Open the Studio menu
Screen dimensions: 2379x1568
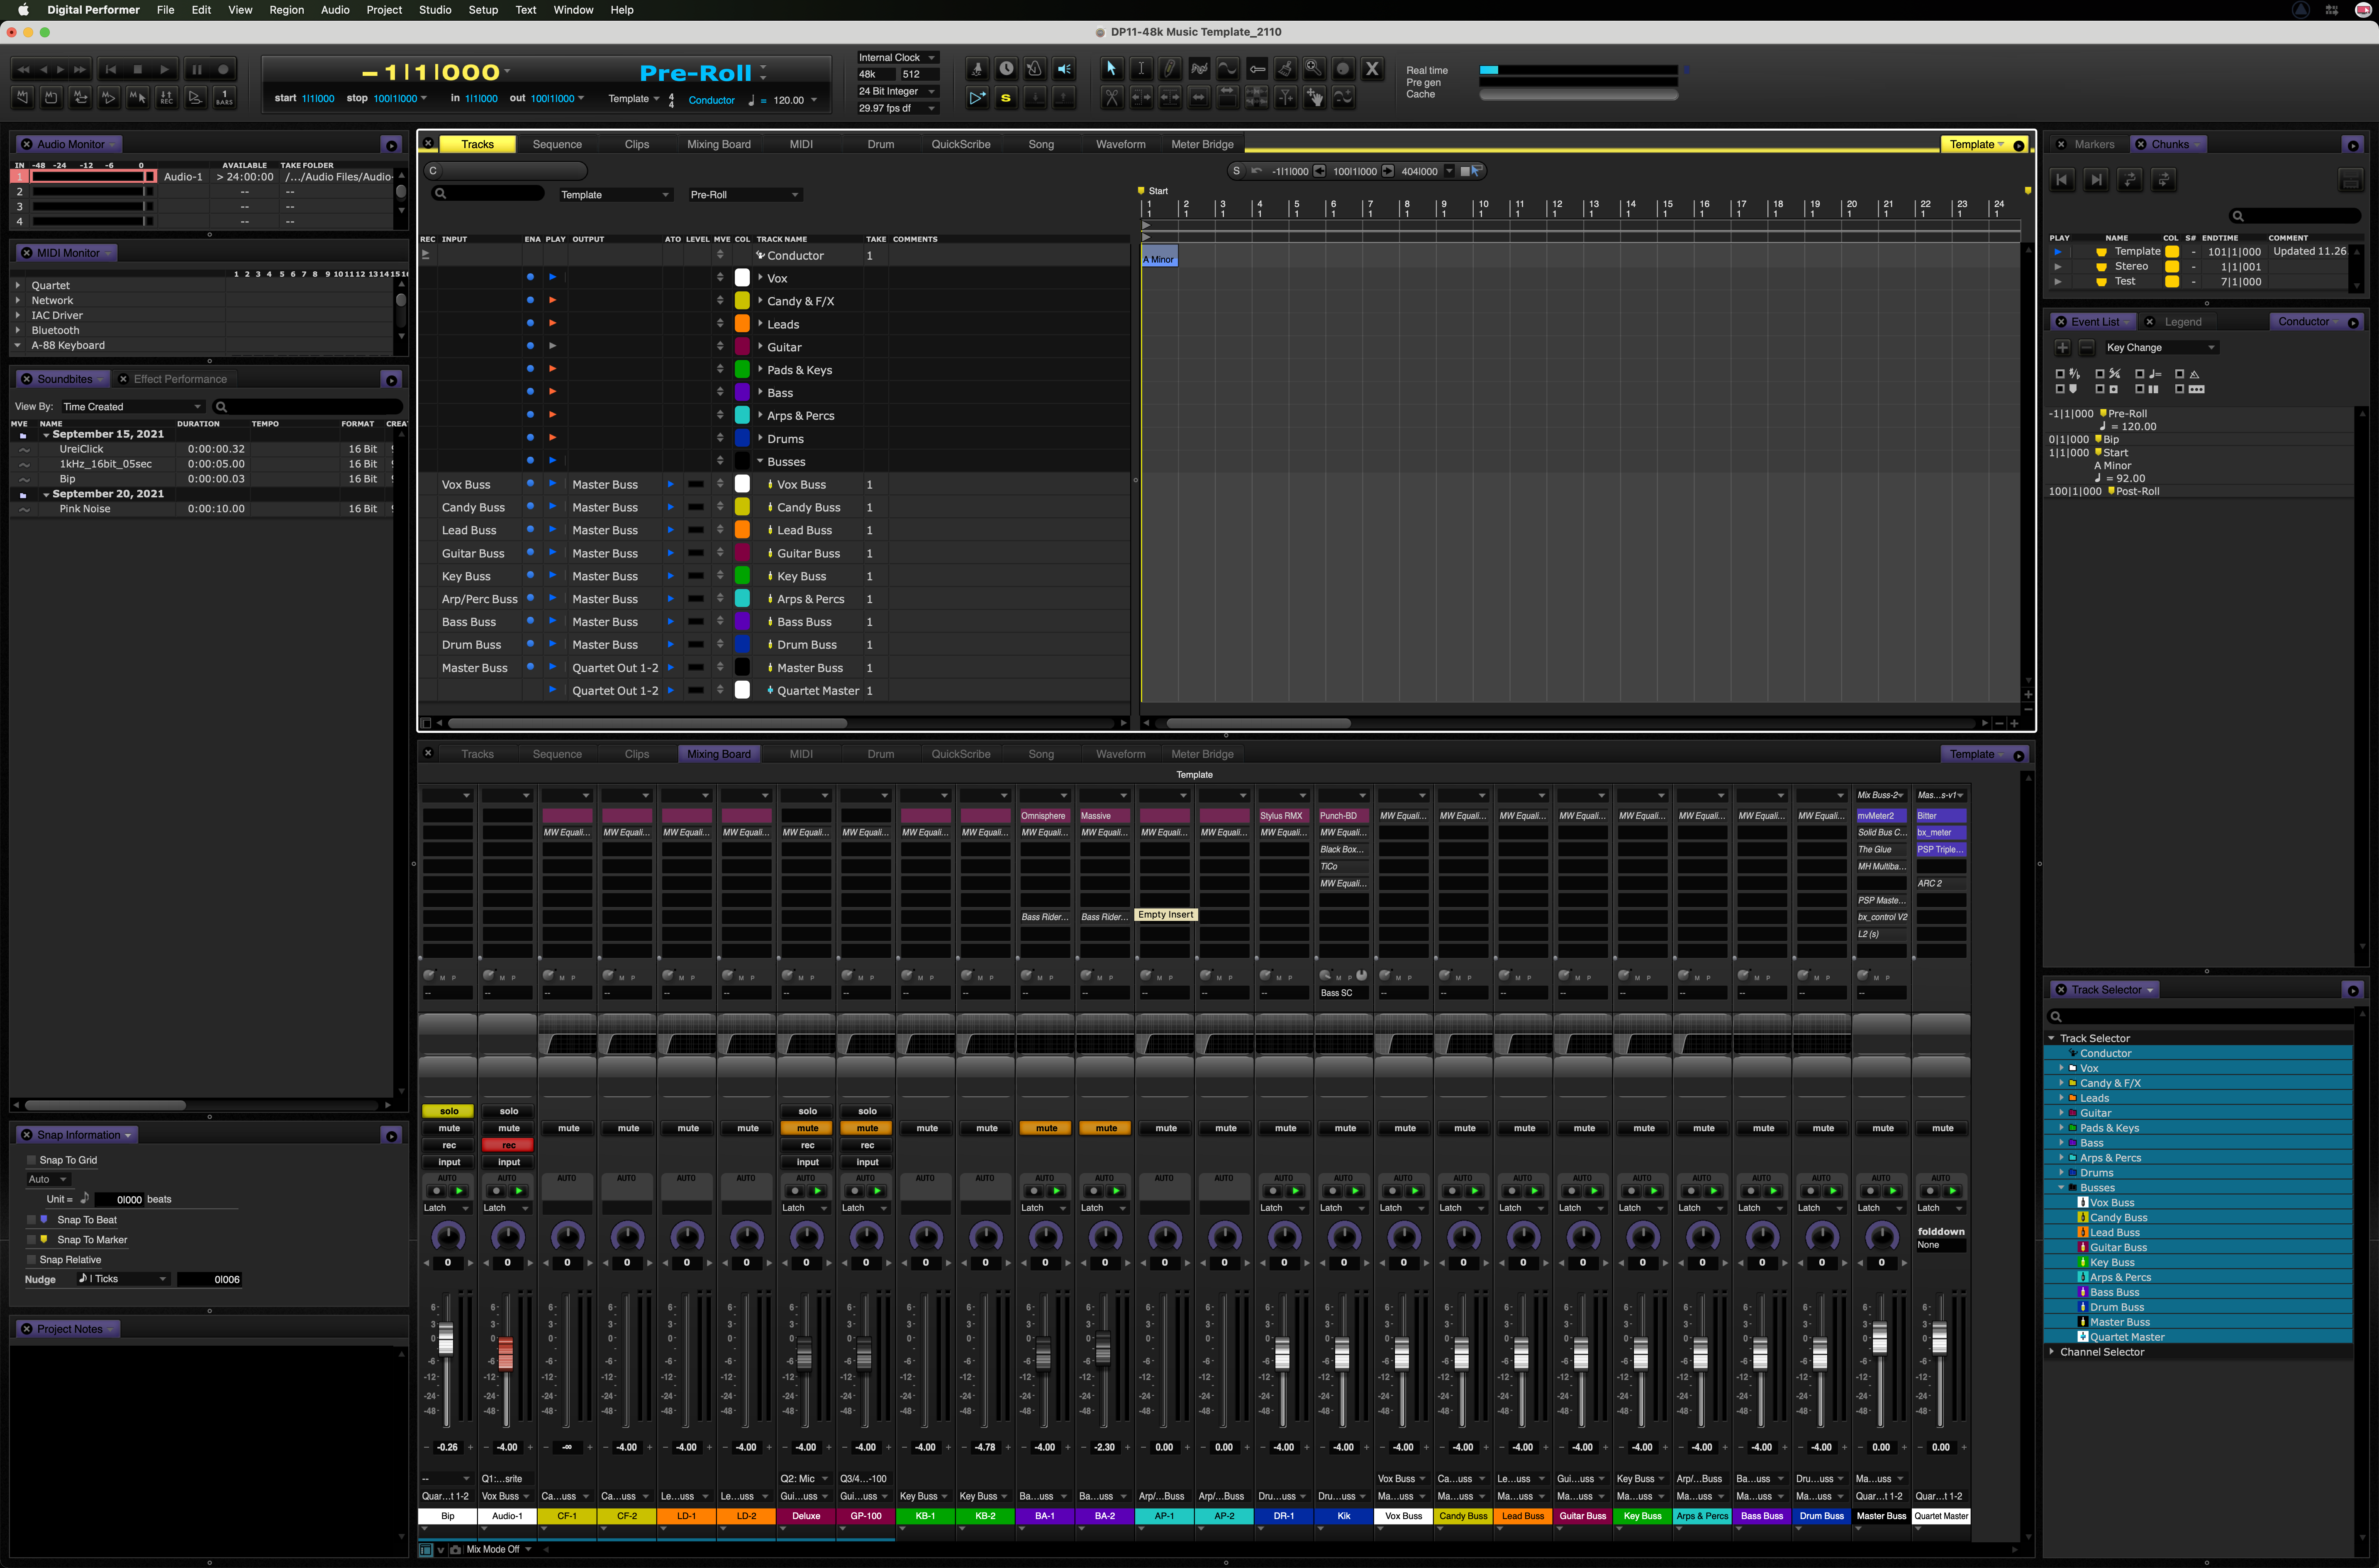tap(434, 10)
